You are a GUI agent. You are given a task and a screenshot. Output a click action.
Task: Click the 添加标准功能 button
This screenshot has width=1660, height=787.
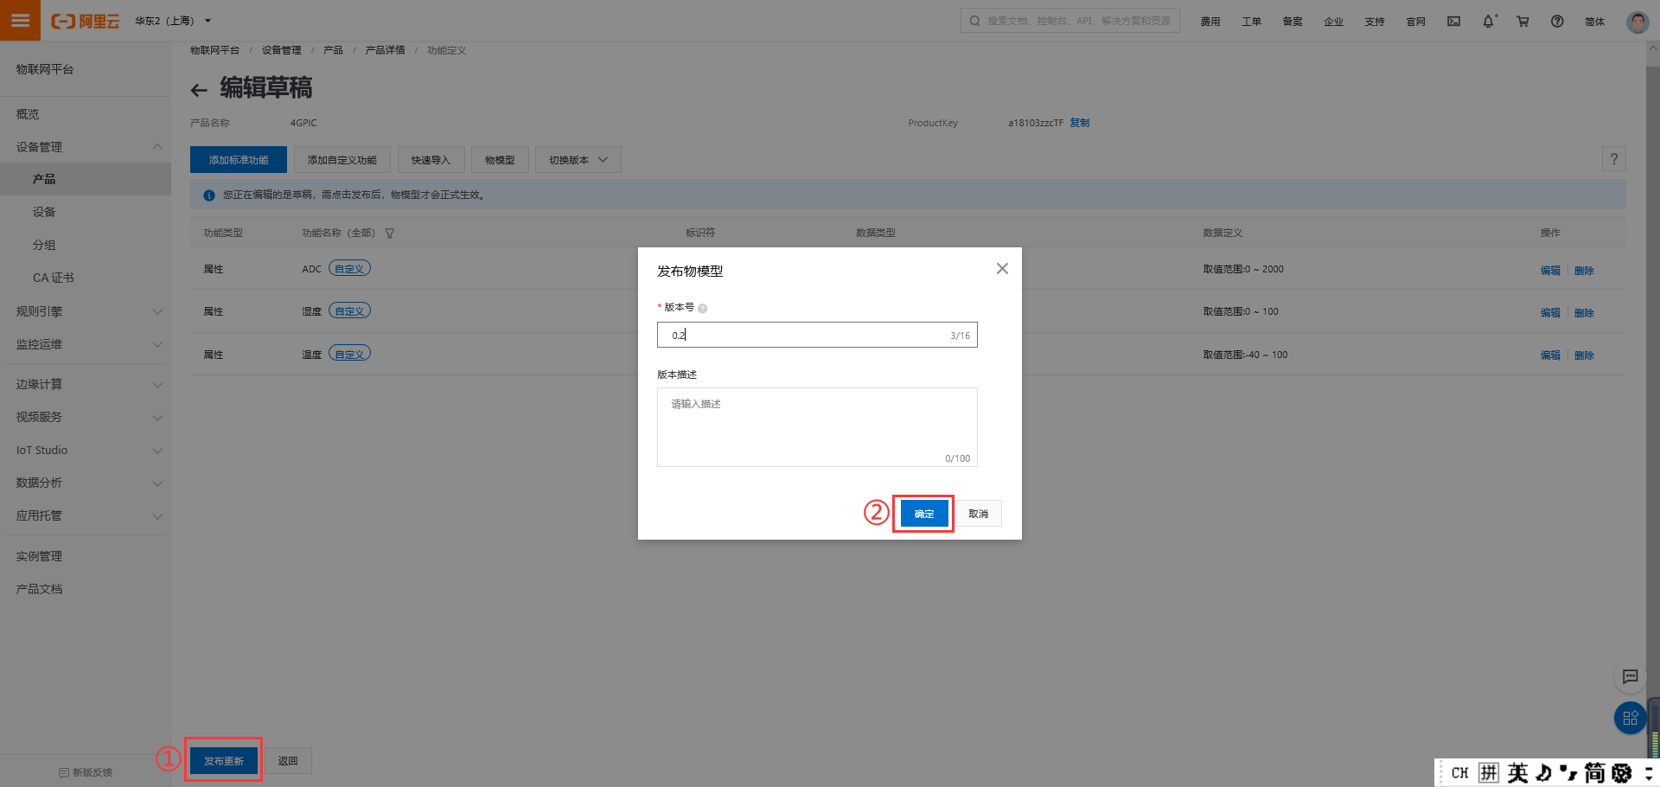coord(239,160)
